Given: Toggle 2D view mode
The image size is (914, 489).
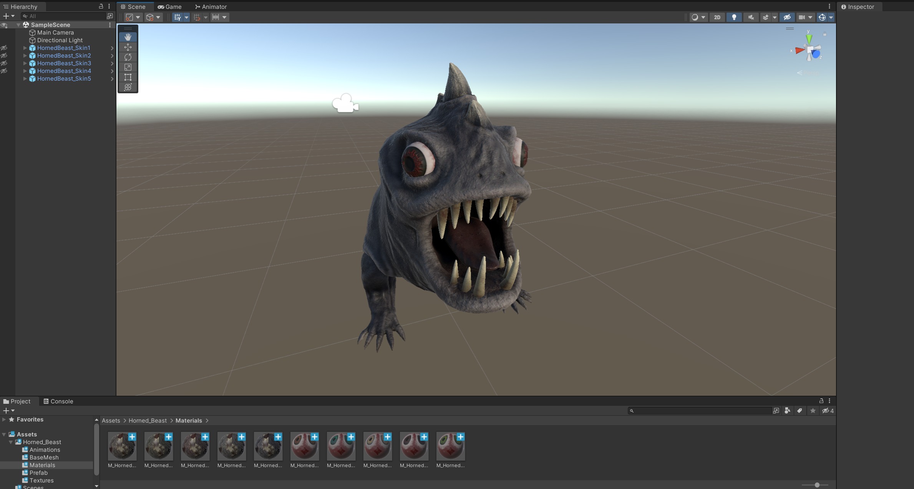Looking at the screenshot, I should (717, 17).
